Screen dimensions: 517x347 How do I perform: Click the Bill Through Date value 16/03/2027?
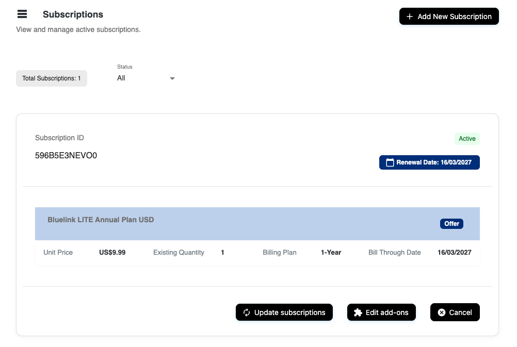[x=455, y=253]
